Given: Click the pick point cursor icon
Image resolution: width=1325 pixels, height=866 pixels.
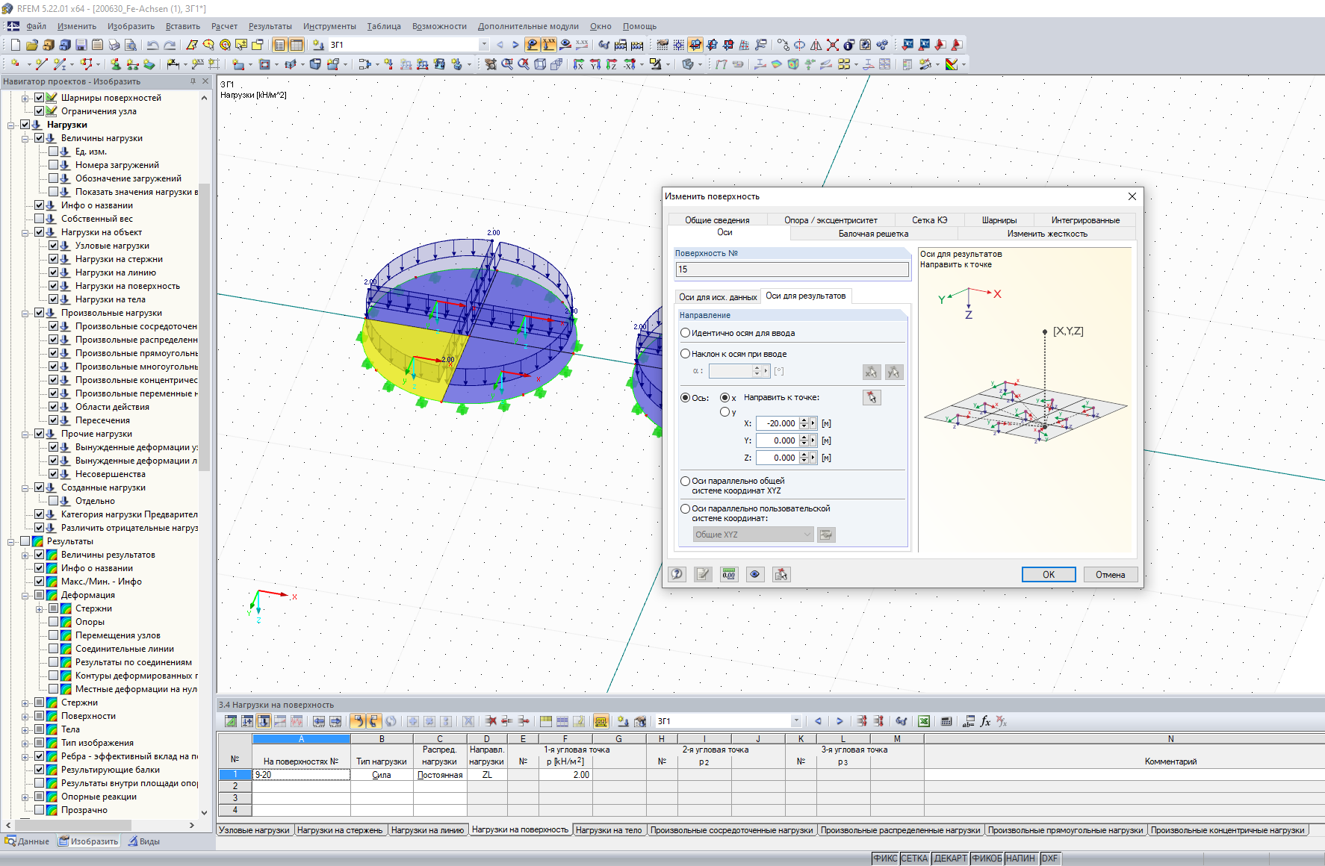Looking at the screenshot, I should tap(872, 398).
